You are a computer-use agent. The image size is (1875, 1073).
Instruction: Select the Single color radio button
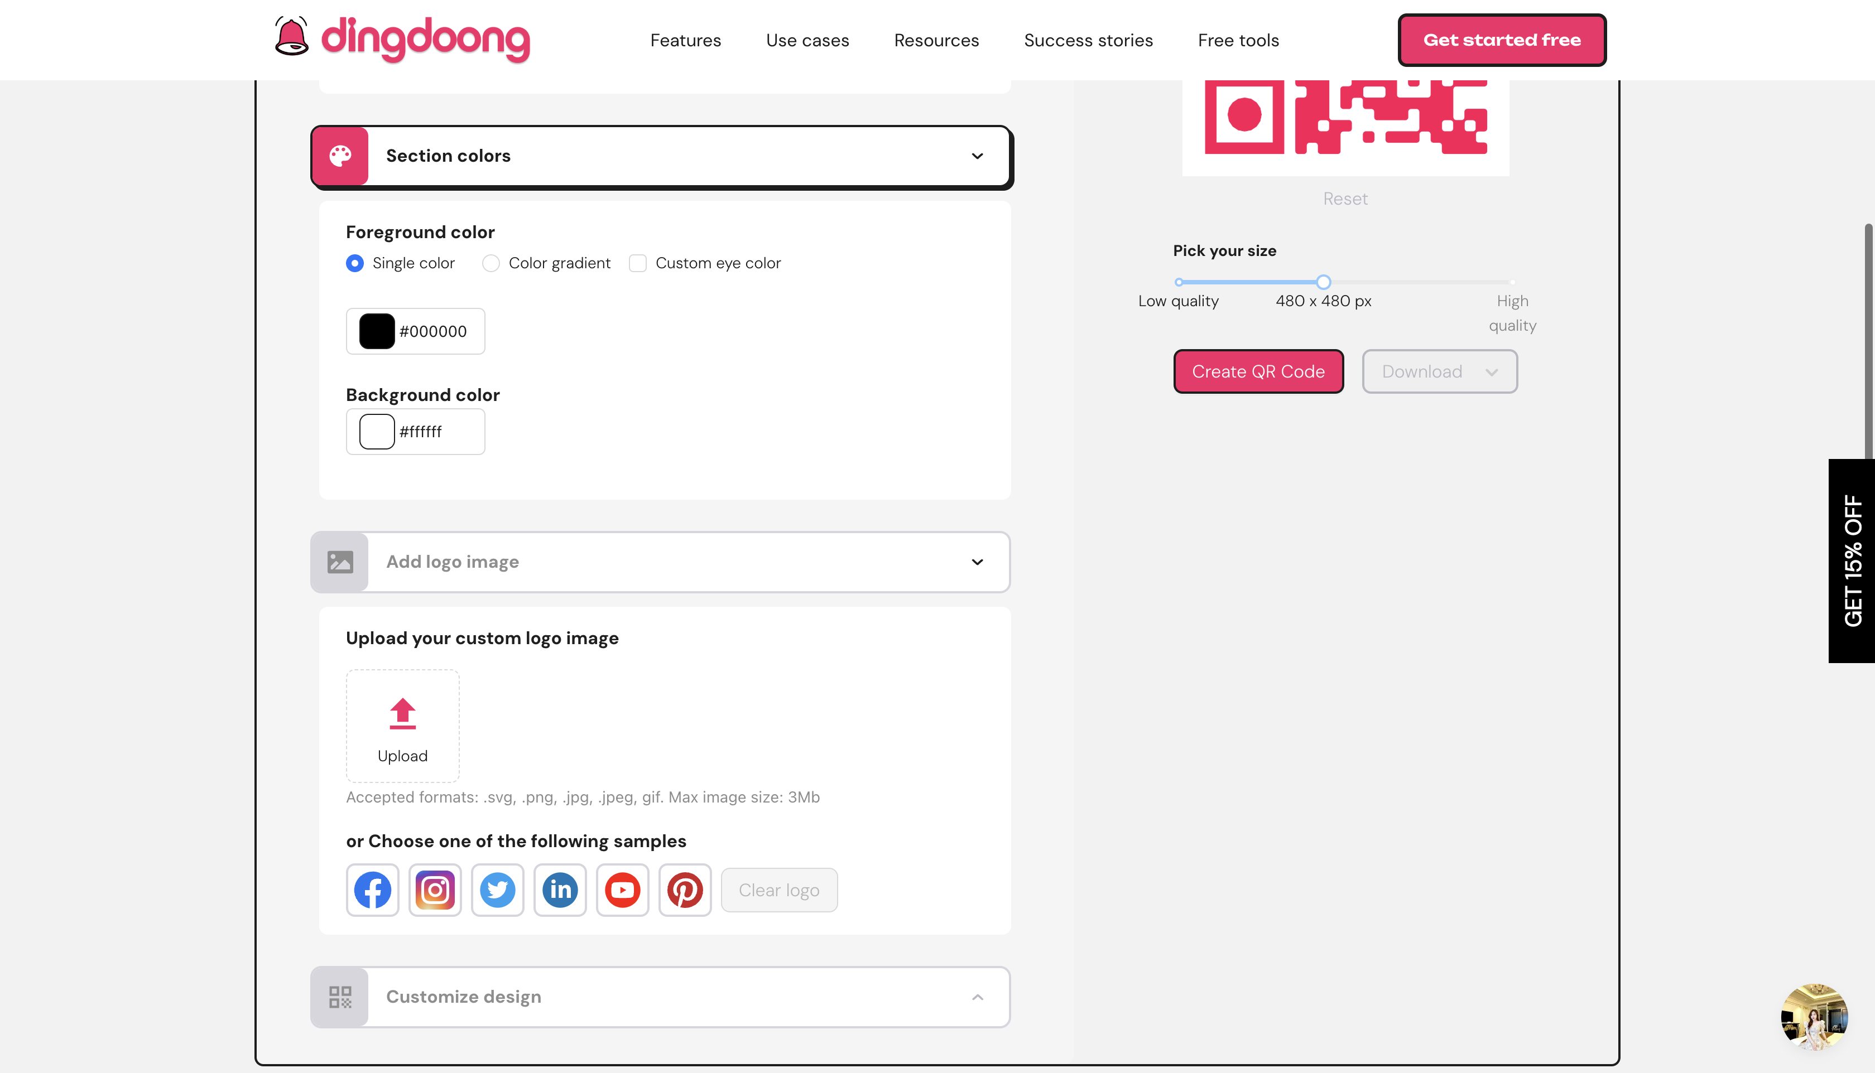[354, 263]
